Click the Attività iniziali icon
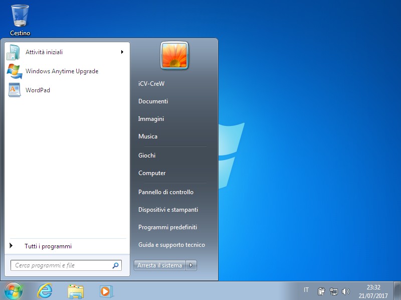Screen dimensions: 401x300 14,52
